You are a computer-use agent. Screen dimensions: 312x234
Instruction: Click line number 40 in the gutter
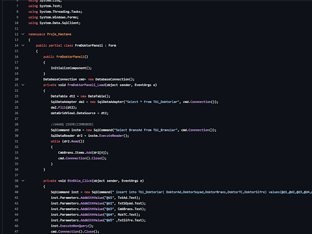[x=16, y=192]
